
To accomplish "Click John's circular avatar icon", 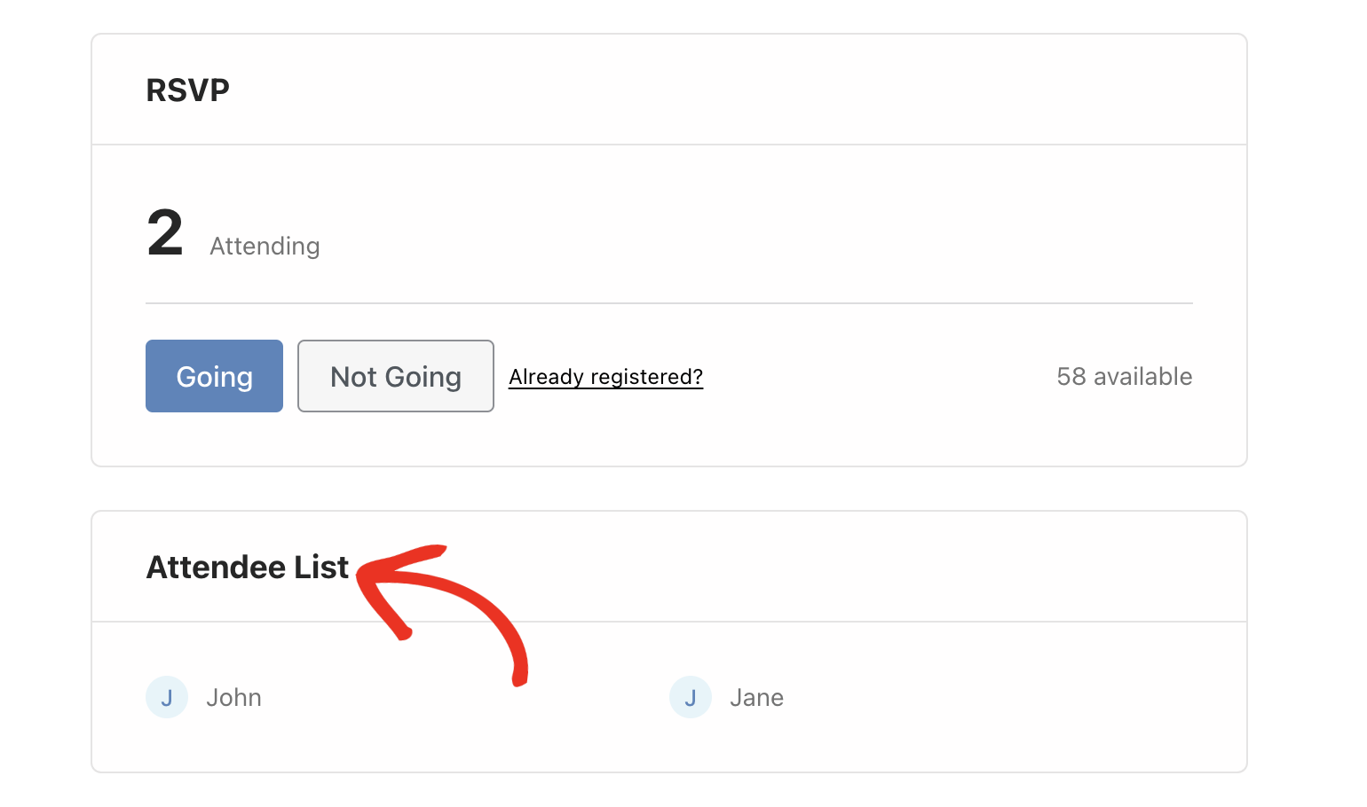I will point(167,697).
